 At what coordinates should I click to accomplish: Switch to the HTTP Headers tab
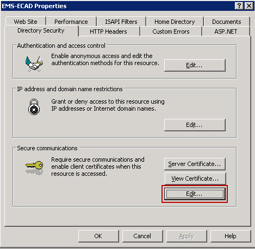point(108,31)
